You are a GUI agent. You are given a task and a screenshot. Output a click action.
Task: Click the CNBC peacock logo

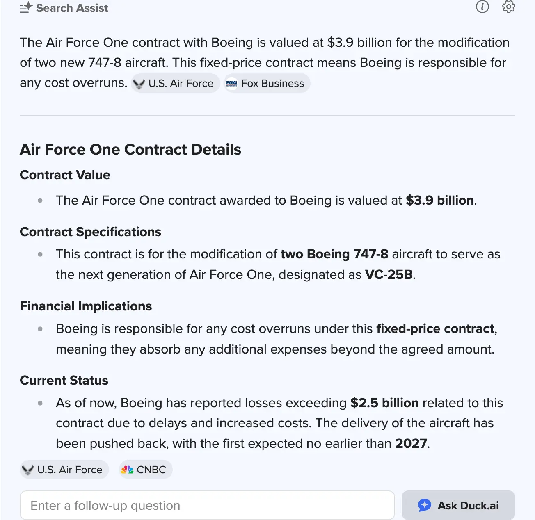click(127, 470)
